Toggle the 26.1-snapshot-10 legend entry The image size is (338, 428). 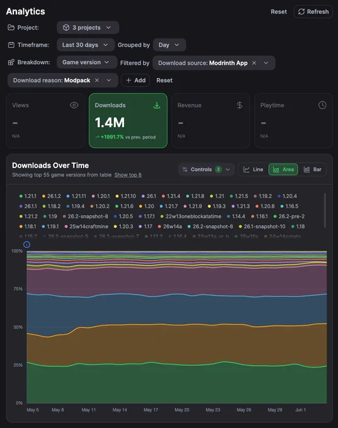tap(262, 227)
